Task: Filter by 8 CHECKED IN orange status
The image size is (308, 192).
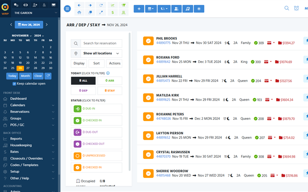Action: tap(97, 167)
